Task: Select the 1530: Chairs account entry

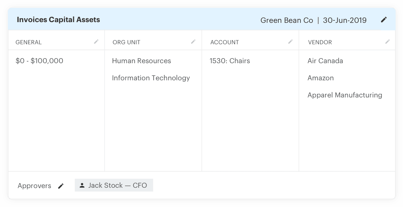Action: (x=229, y=61)
